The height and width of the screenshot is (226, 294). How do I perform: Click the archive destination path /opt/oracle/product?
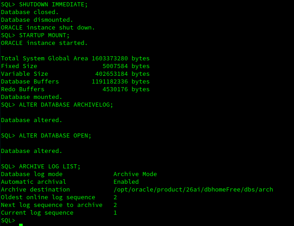(x=193, y=190)
